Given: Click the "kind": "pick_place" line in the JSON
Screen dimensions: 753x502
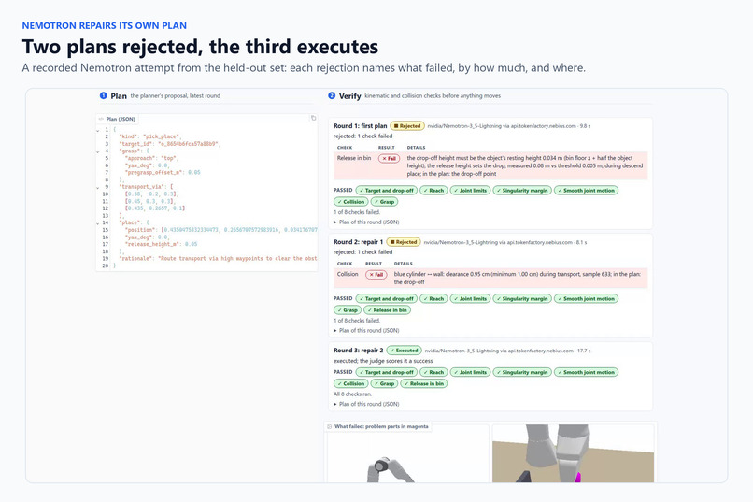Looking at the screenshot, I should (149, 136).
